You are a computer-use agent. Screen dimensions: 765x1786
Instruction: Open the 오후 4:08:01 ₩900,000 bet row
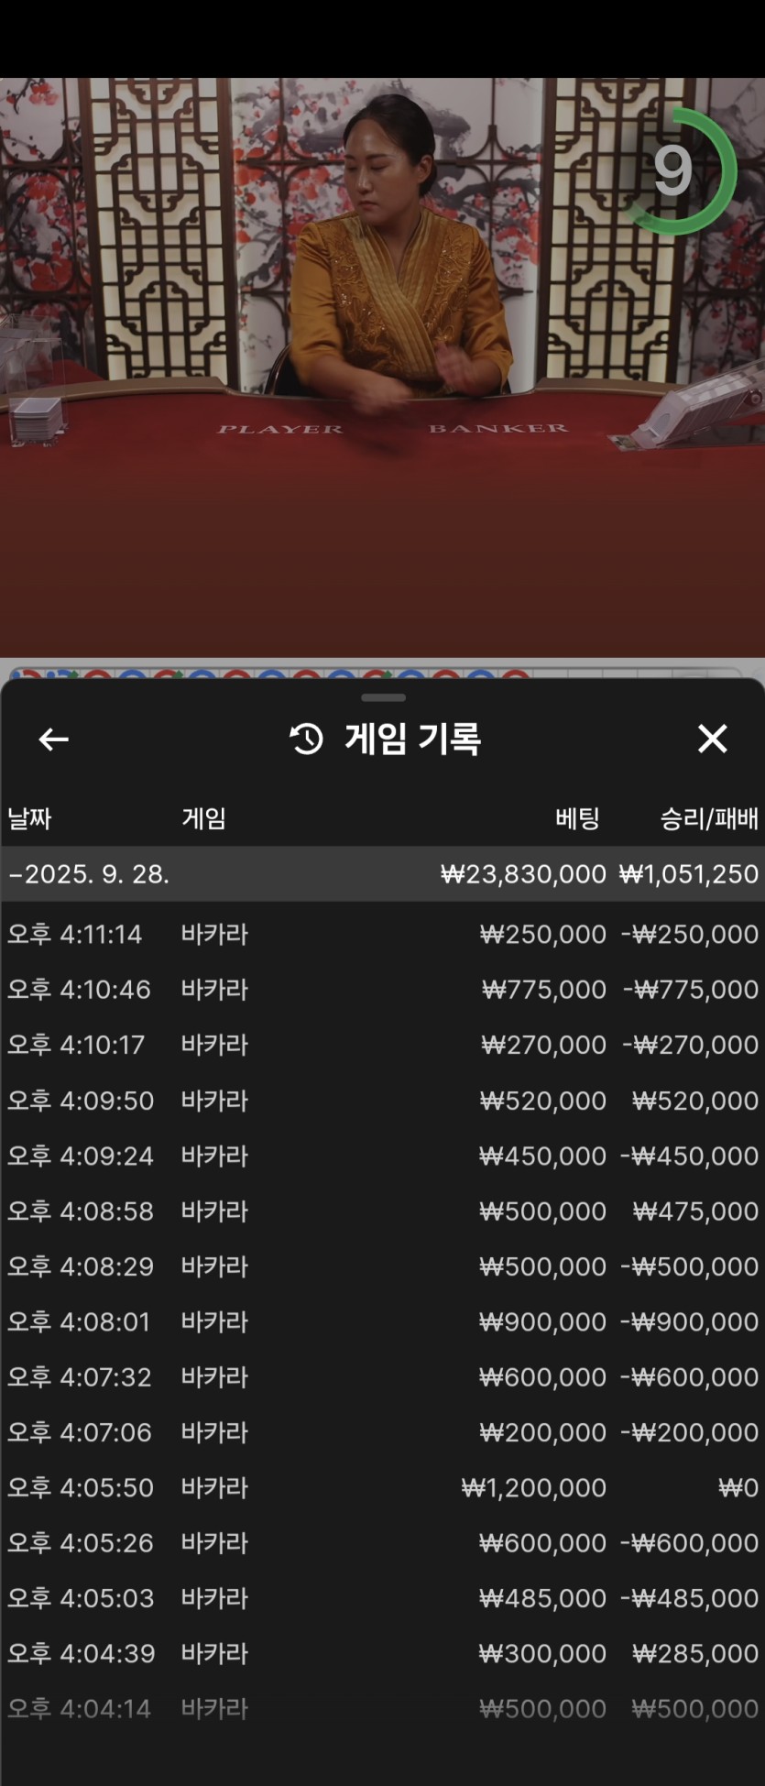[382, 1321]
